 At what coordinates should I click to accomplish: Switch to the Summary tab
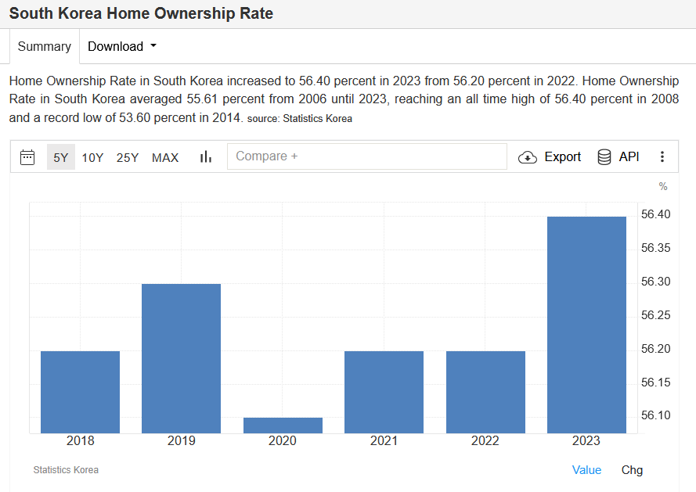(45, 47)
